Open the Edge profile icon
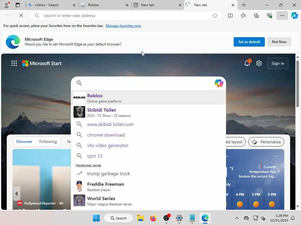The image size is (301, 225). (x=7, y=5)
